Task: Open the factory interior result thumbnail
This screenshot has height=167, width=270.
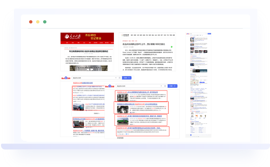Action: (123, 98)
